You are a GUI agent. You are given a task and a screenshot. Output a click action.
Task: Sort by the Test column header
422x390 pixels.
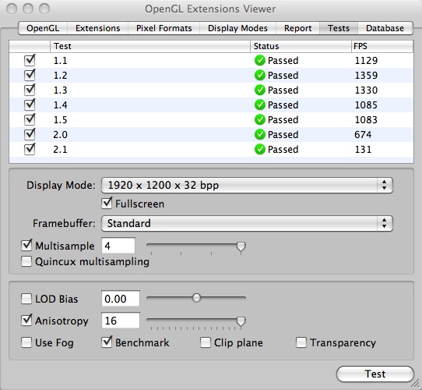point(150,46)
